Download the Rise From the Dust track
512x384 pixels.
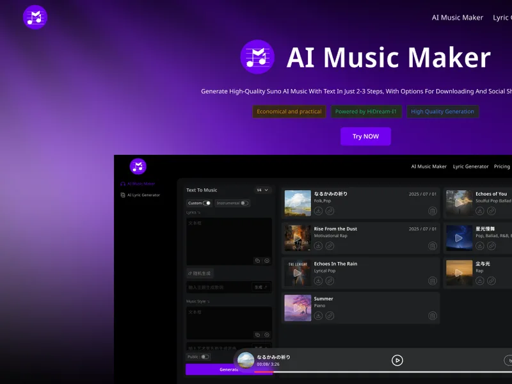(x=318, y=246)
